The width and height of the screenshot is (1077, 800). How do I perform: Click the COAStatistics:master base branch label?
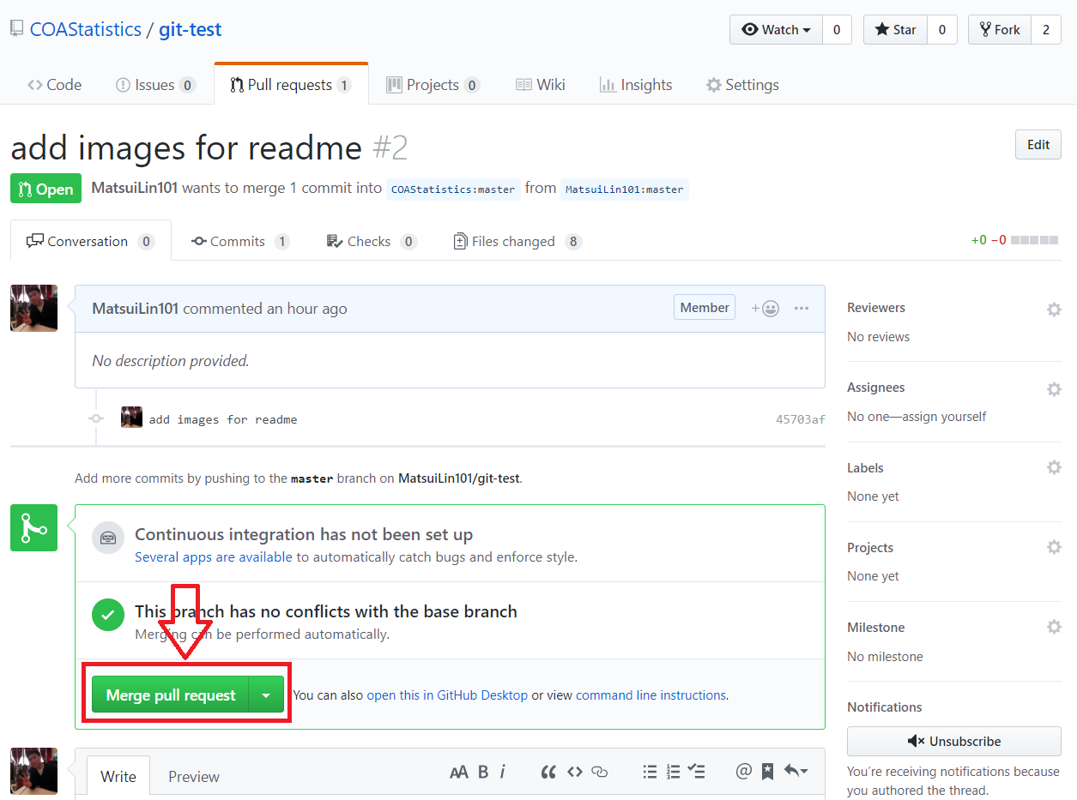[453, 189]
